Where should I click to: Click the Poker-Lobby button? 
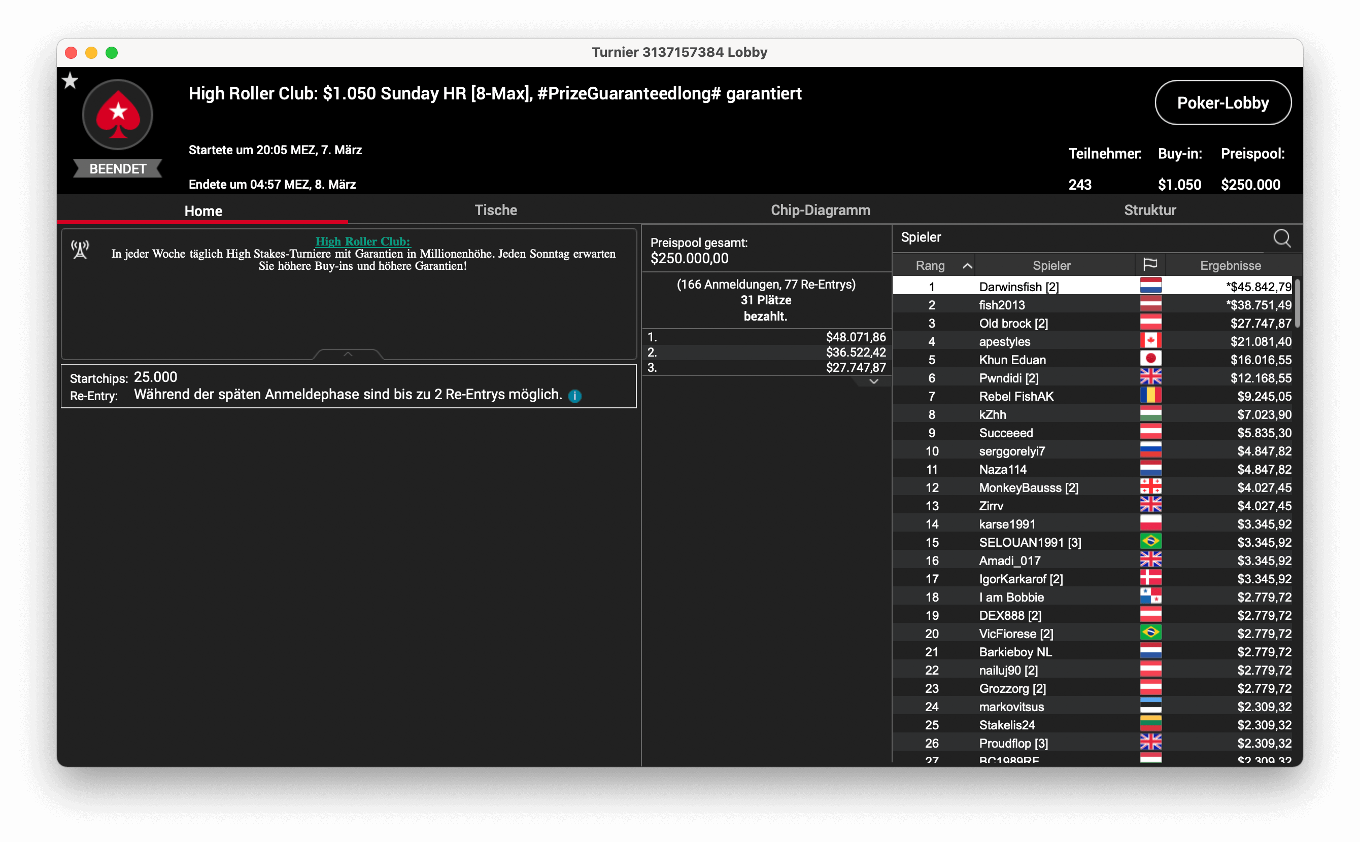tap(1222, 102)
